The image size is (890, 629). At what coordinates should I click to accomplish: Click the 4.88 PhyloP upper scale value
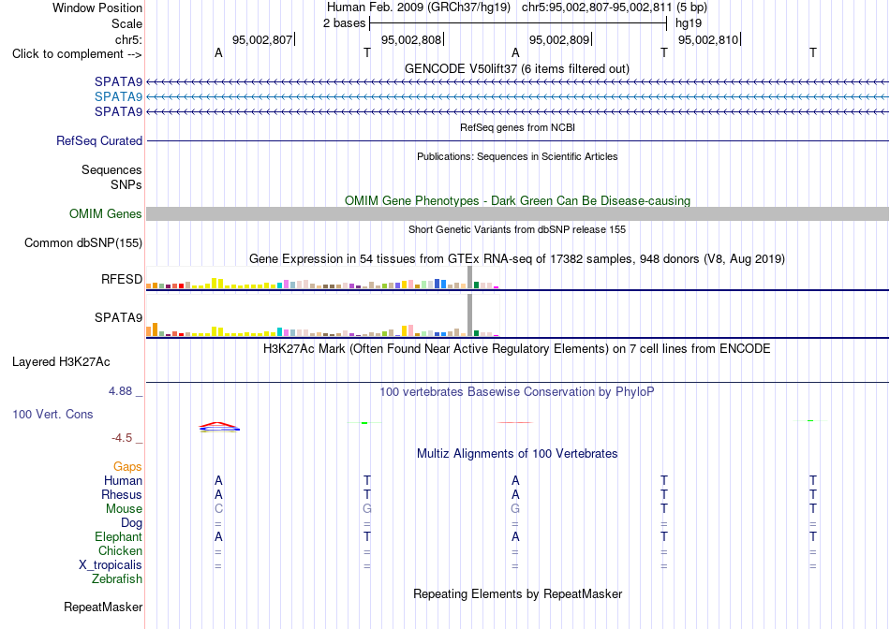[120, 391]
